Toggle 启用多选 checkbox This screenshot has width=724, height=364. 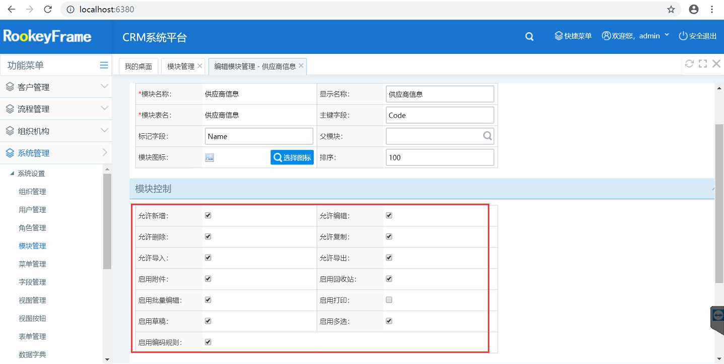coord(389,321)
